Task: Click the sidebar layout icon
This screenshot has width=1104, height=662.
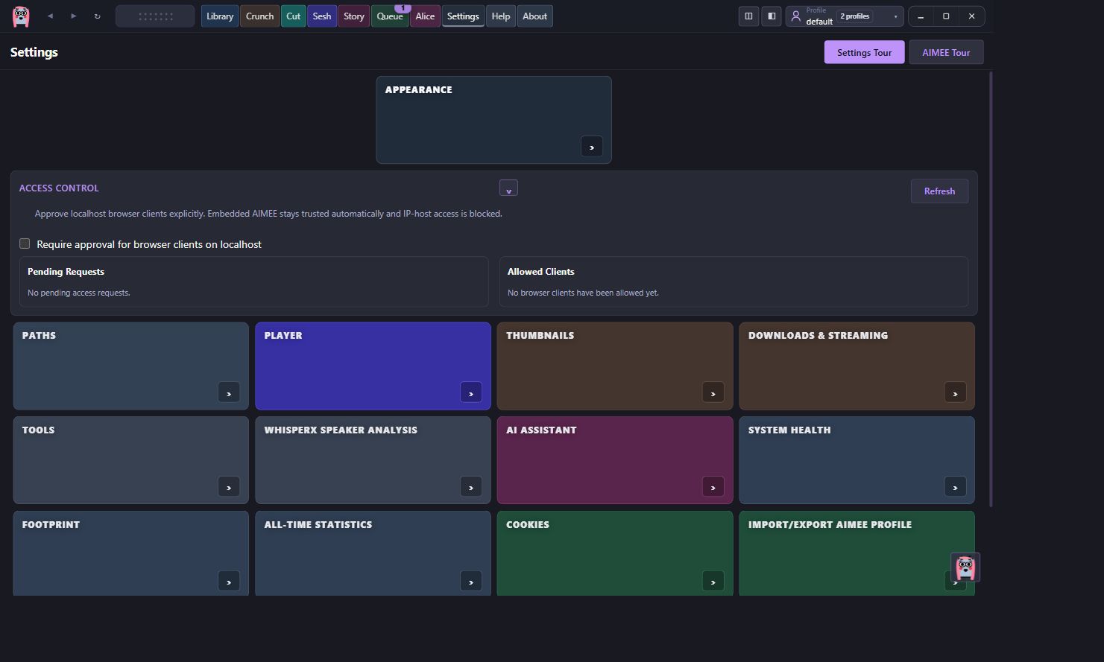Action: [772, 16]
